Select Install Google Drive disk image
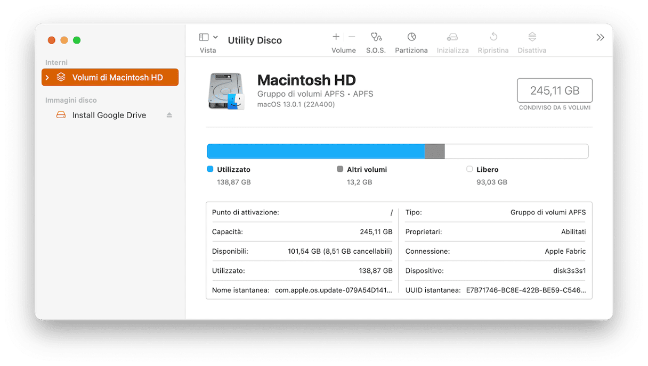This screenshot has height=366, width=648. (x=109, y=115)
